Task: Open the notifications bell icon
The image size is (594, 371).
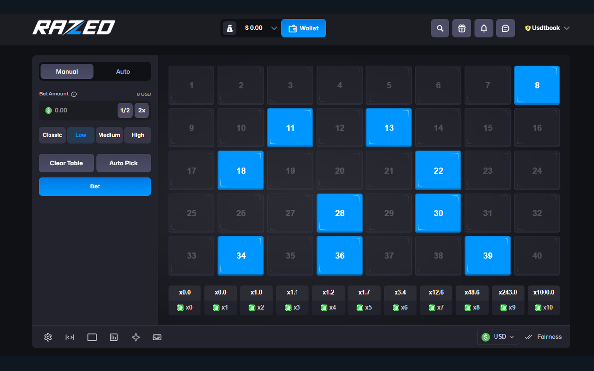Action: [x=484, y=28]
